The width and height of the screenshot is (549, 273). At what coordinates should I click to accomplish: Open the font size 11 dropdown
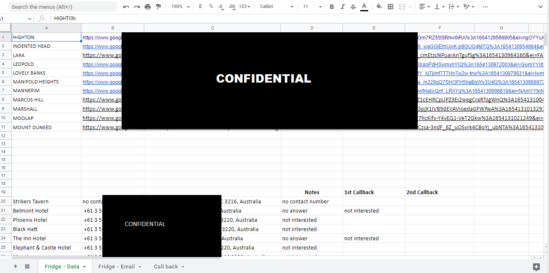pos(312,7)
